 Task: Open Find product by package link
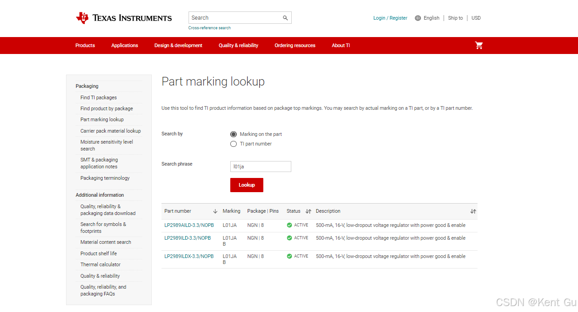[107, 108]
